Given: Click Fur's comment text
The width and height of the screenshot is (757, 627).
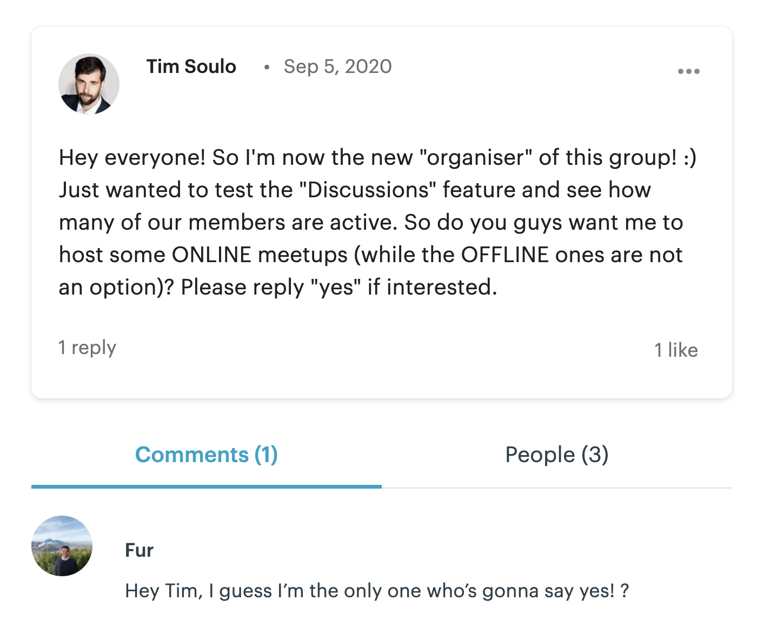Looking at the screenshot, I should point(376,591).
